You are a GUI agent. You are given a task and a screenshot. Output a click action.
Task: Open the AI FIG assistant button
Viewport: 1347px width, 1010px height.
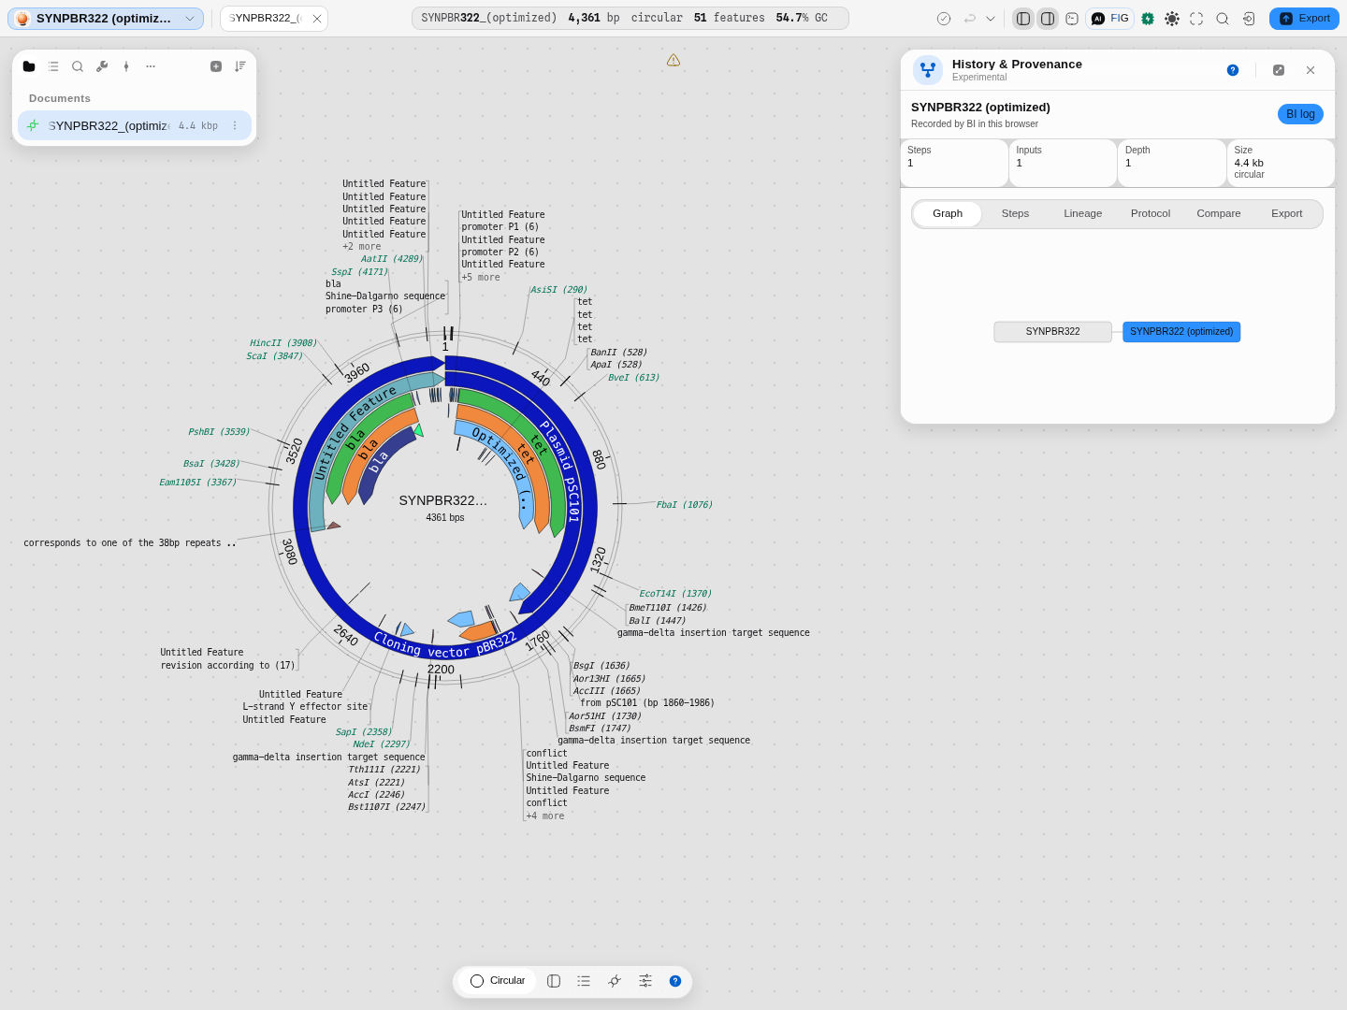[1110, 19]
